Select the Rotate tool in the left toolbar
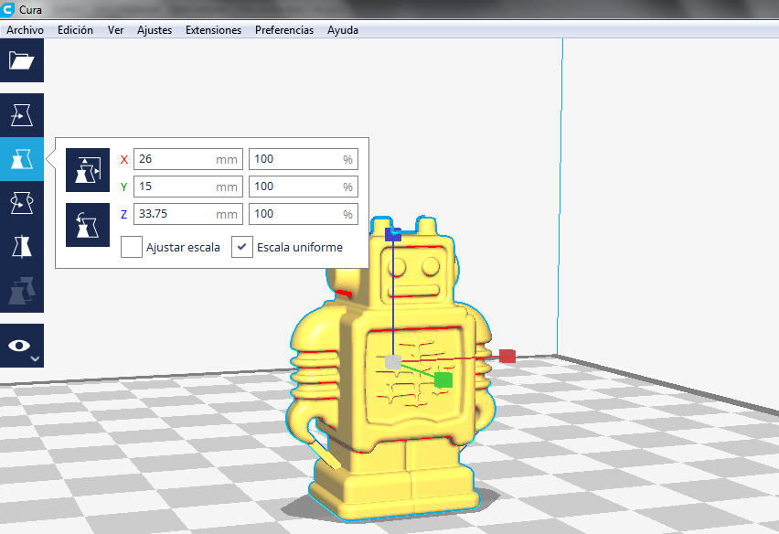This screenshot has width=779, height=534. tap(21, 203)
